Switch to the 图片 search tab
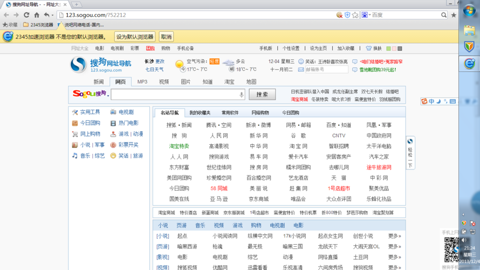Image resolution: width=480 pixels, height=270 pixels. pyautogui.click(x=186, y=82)
